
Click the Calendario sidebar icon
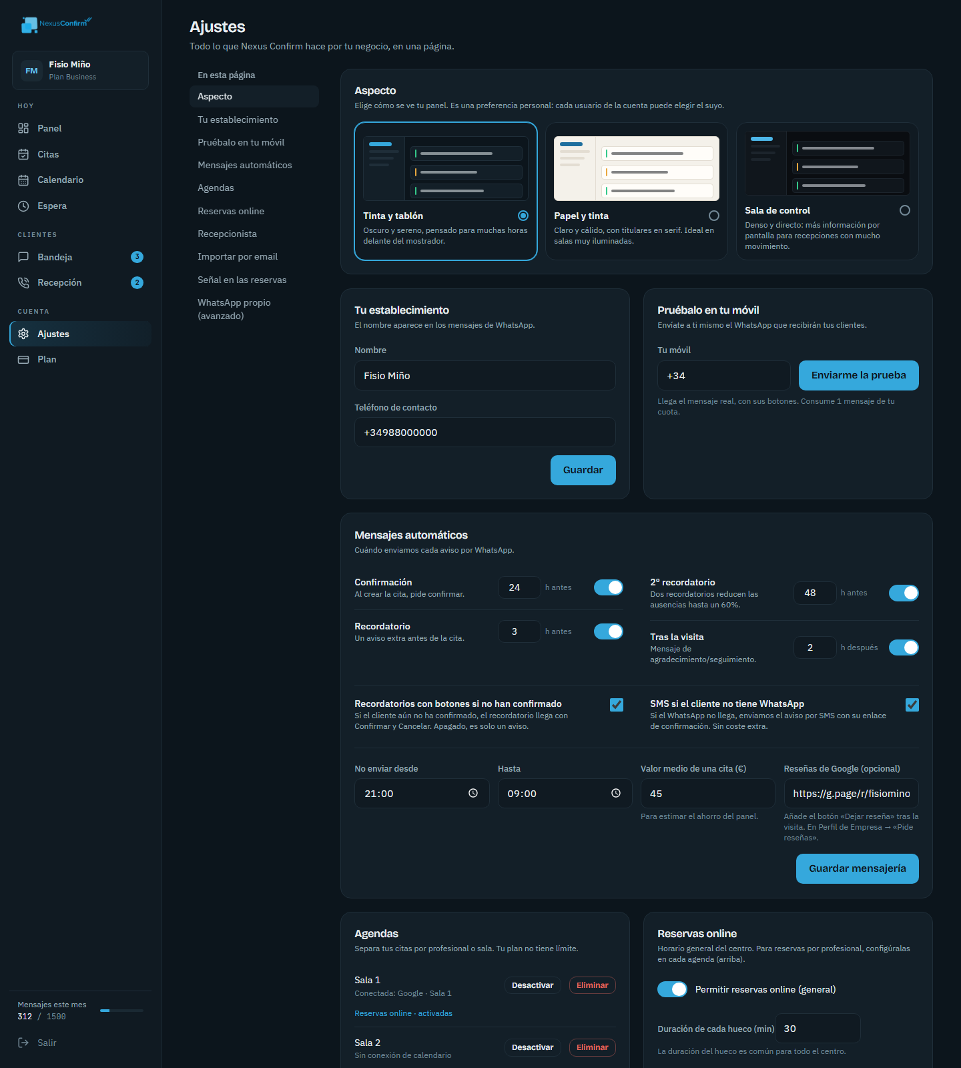click(x=23, y=180)
